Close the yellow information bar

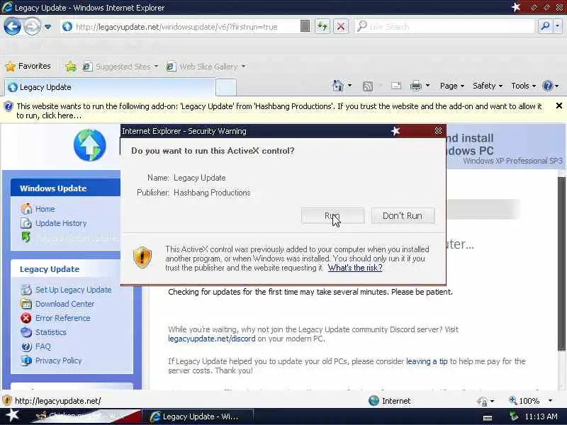(x=559, y=106)
